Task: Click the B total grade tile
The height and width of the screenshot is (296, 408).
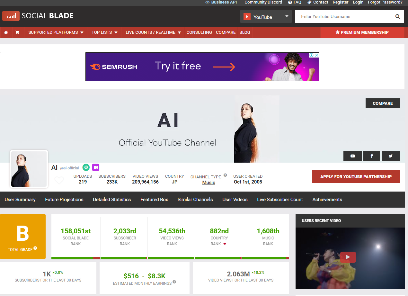Action: (x=23, y=237)
